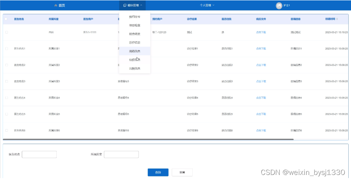Click the 医生姓名5 cell
This screenshot has width=351, height=180.
coord(20,114)
